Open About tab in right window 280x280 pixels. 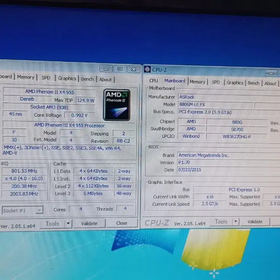(270, 83)
